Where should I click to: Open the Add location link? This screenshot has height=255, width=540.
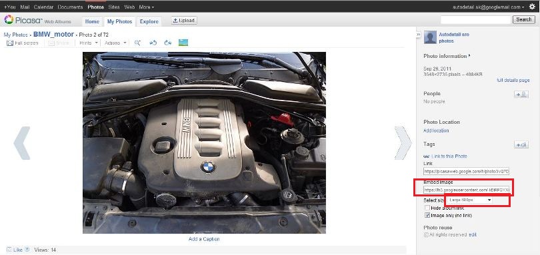(x=435, y=130)
